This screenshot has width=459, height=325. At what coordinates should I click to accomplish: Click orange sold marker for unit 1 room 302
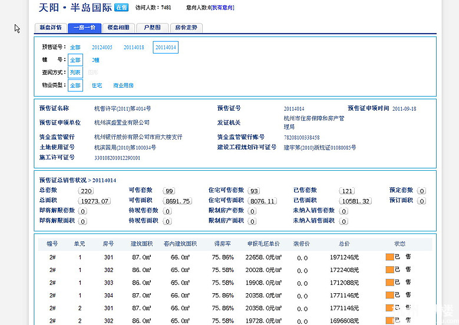click(x=389, y=270)
